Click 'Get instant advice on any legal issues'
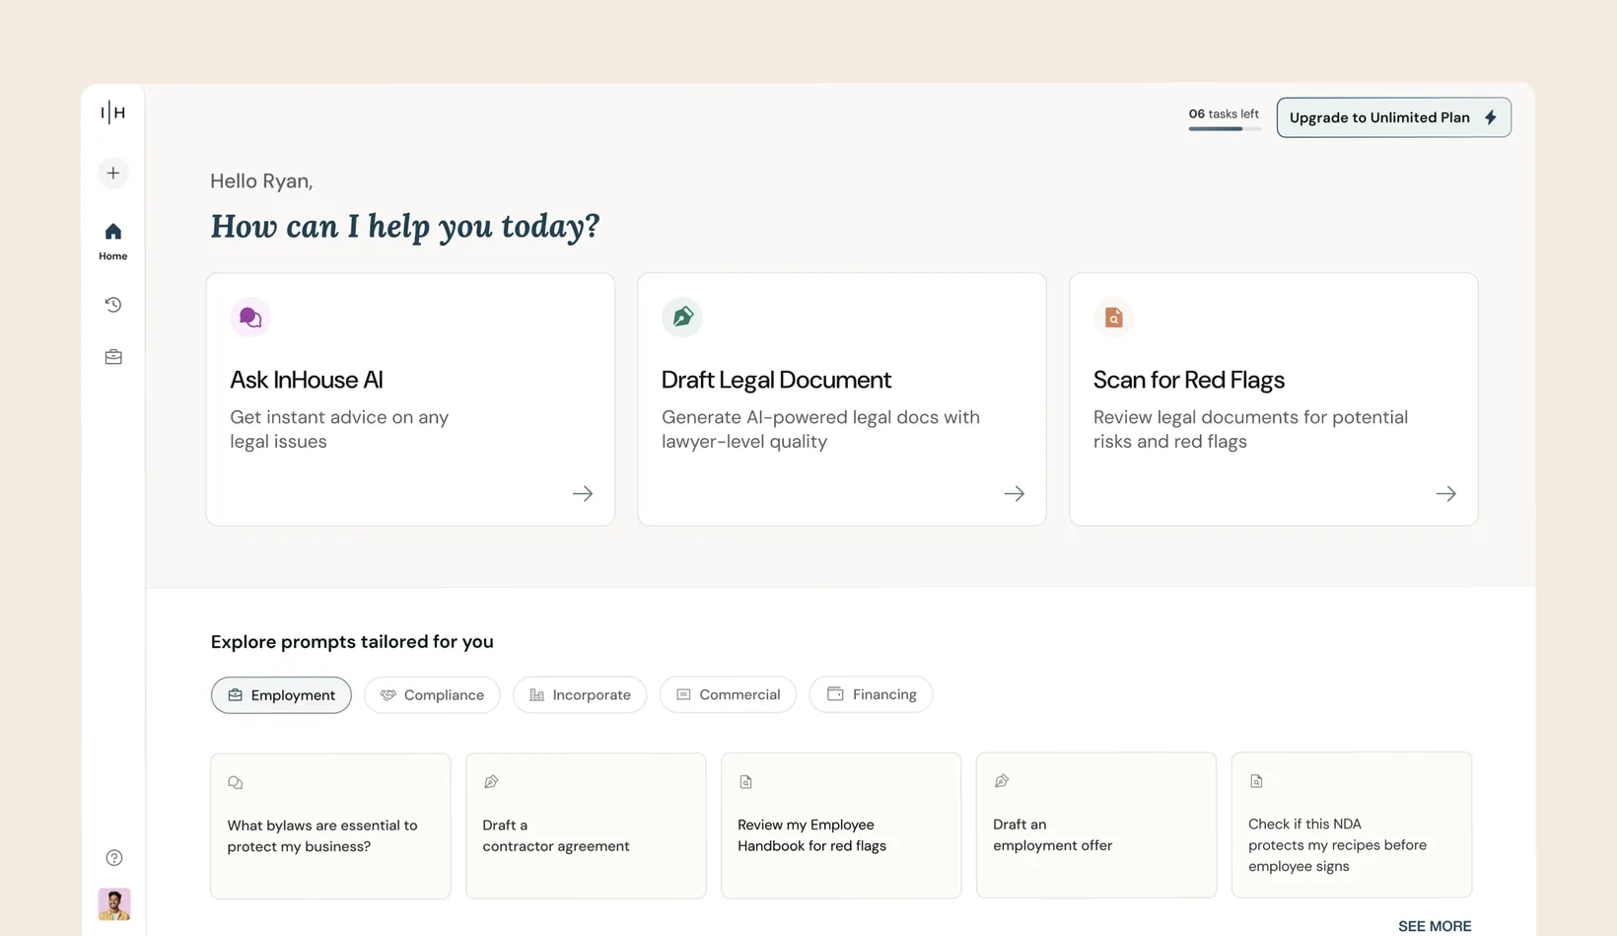 coord(339,430)
